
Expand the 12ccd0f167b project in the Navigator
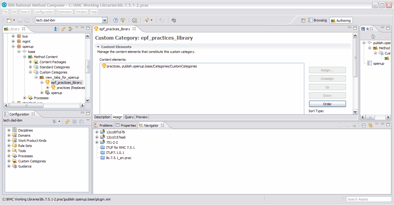[97, 132]
